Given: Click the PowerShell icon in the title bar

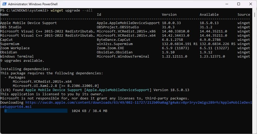Looking at the screenshot, I should pos(4,4).
